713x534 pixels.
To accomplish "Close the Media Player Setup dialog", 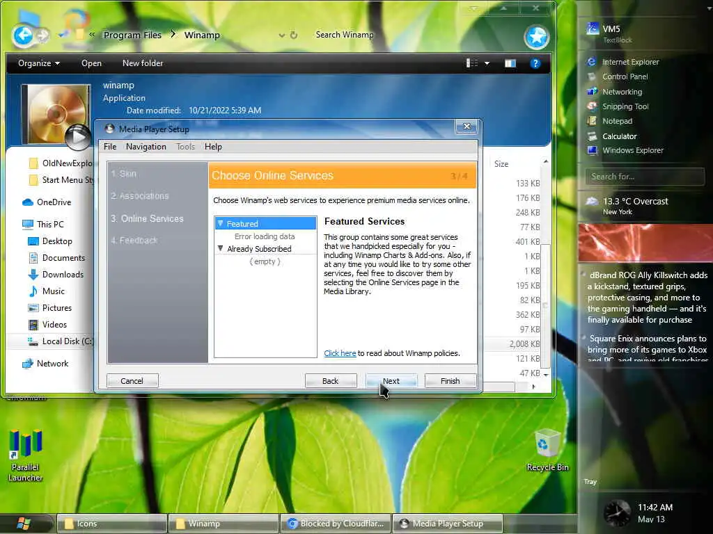I will 467,127.
